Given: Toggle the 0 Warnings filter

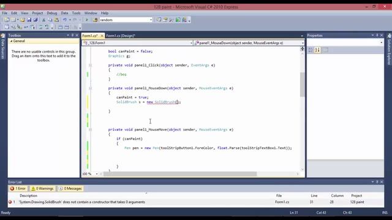Looking at the screenshot, I should (x=42, y=189).
